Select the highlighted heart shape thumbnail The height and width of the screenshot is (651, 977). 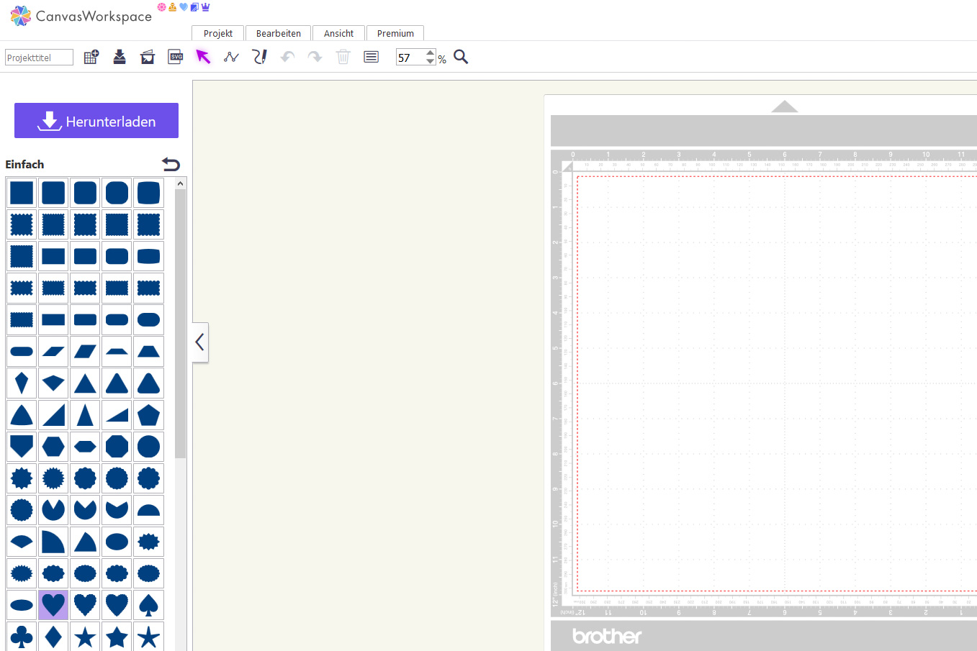(53, 605)
